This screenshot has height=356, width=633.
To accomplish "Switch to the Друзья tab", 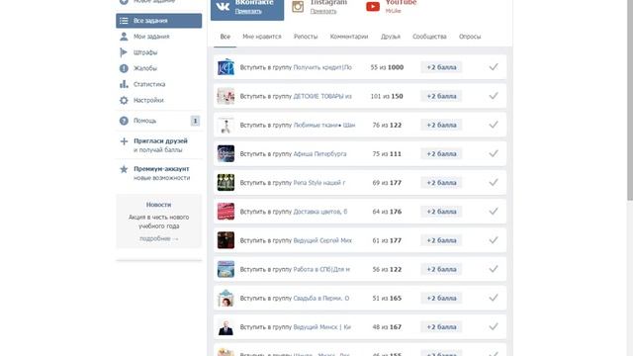I will coord(391,37).
